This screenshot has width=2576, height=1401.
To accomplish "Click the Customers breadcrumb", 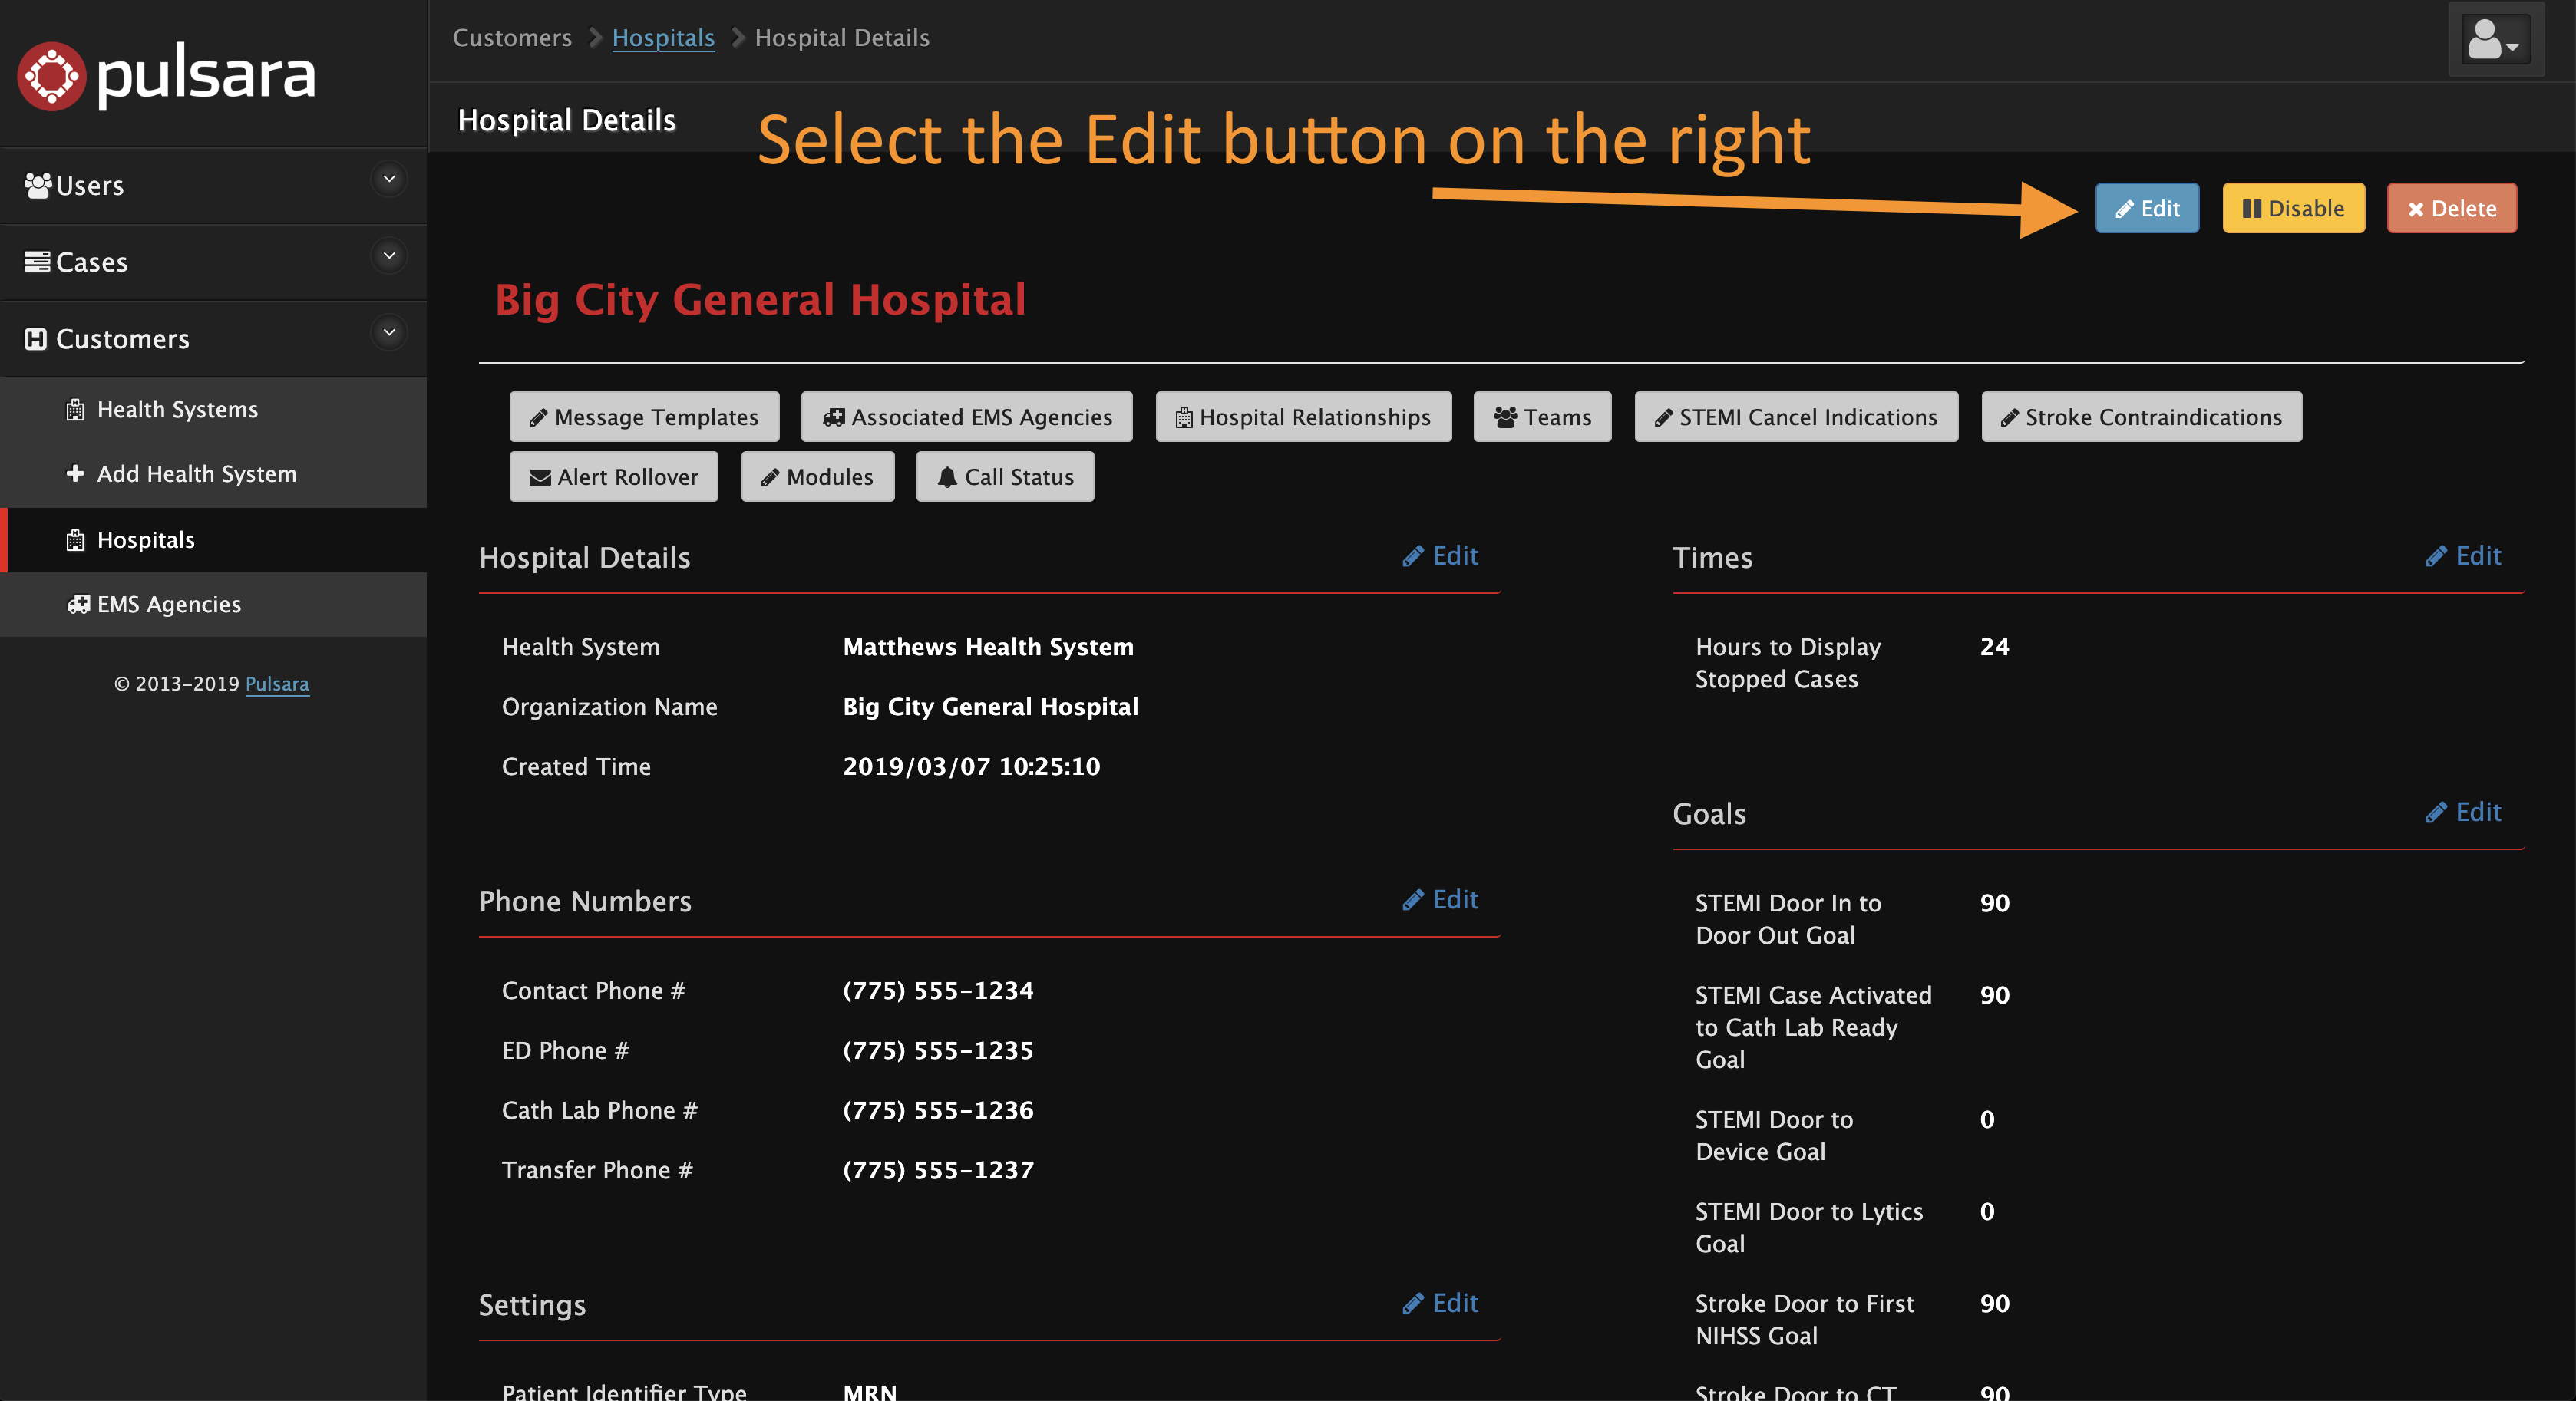I will (x=512, y=38).
